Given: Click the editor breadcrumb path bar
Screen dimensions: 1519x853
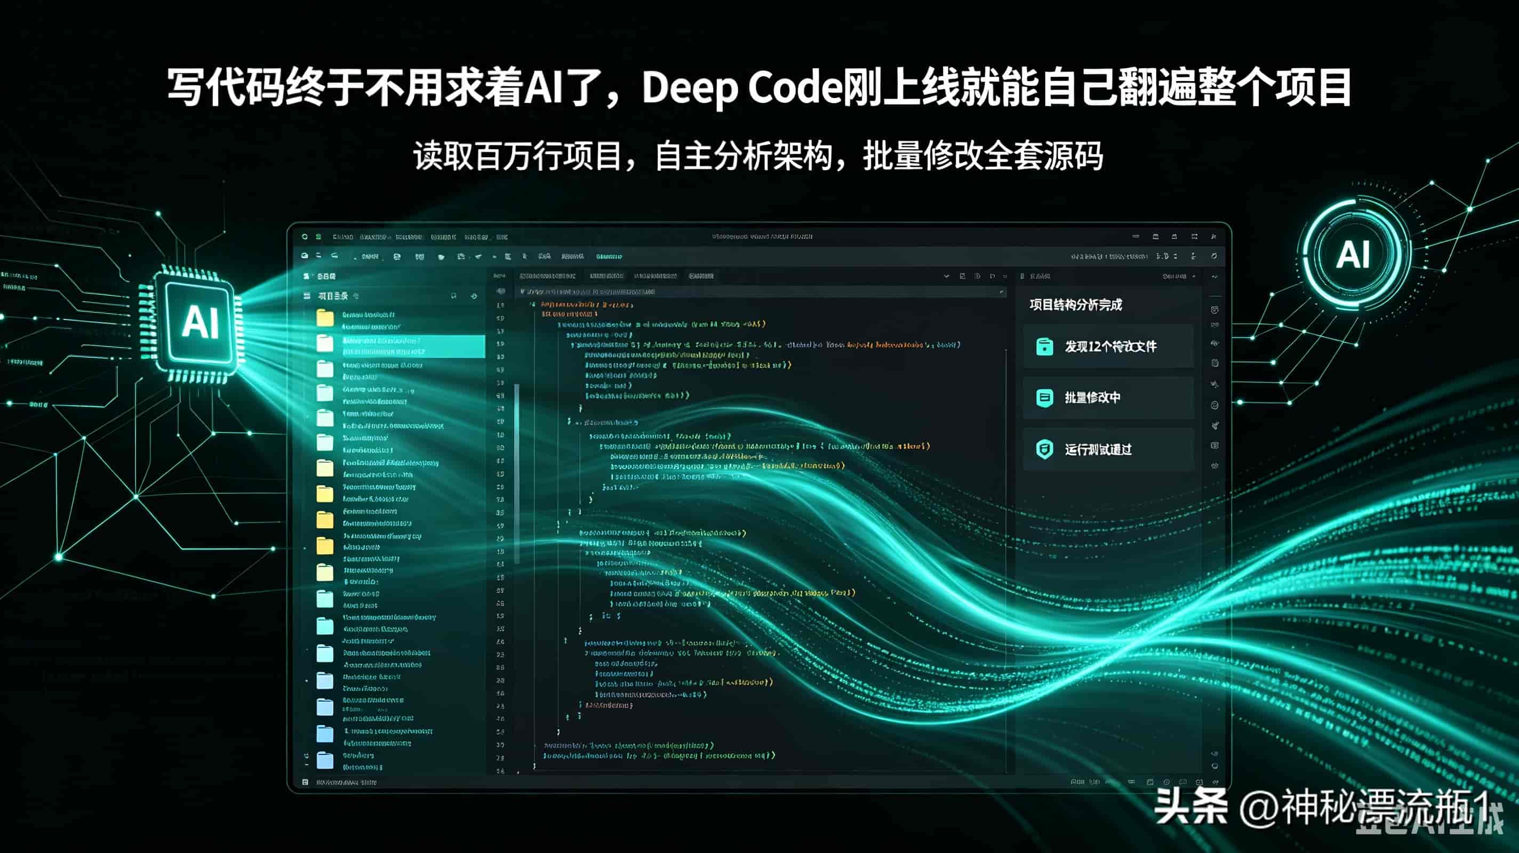Looking at the screenshot, I should click(x=761, y=292).
